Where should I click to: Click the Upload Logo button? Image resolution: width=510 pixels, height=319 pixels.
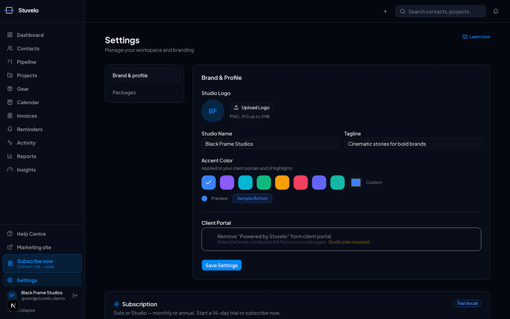(x=251, y=108)
